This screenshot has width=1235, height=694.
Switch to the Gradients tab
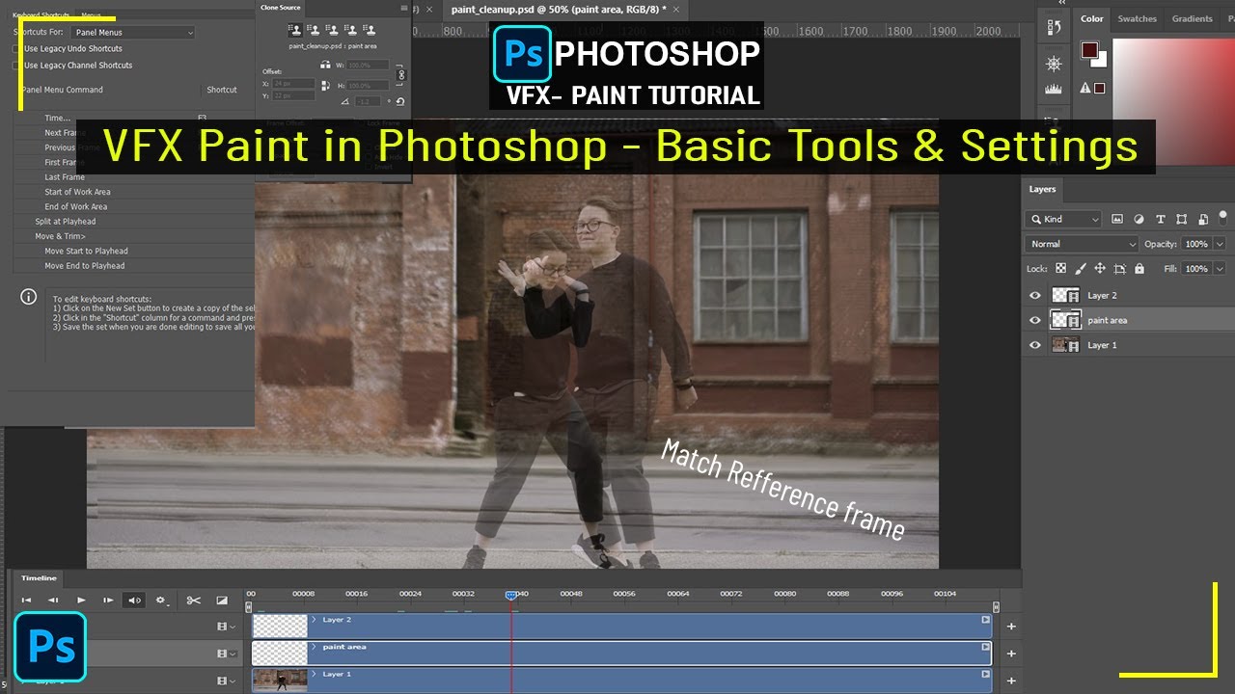click(x=1192, y=18)
